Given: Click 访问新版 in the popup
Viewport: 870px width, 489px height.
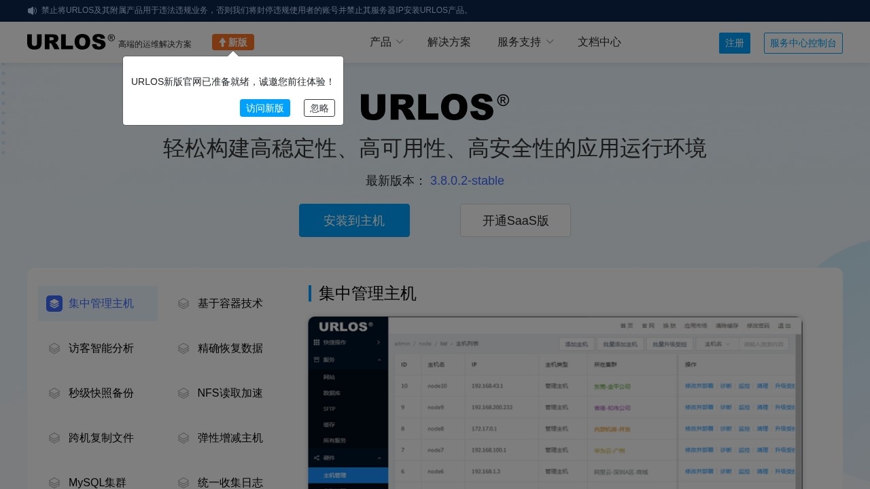Looking at the screenshot, I should click(x=265, y=108).
